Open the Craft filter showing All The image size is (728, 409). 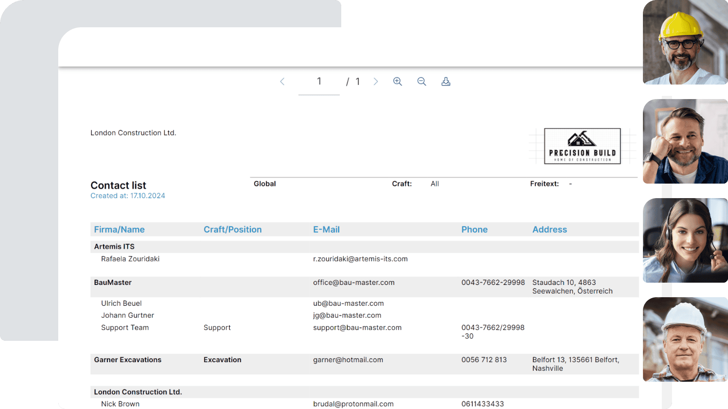[x=435, y=184]
